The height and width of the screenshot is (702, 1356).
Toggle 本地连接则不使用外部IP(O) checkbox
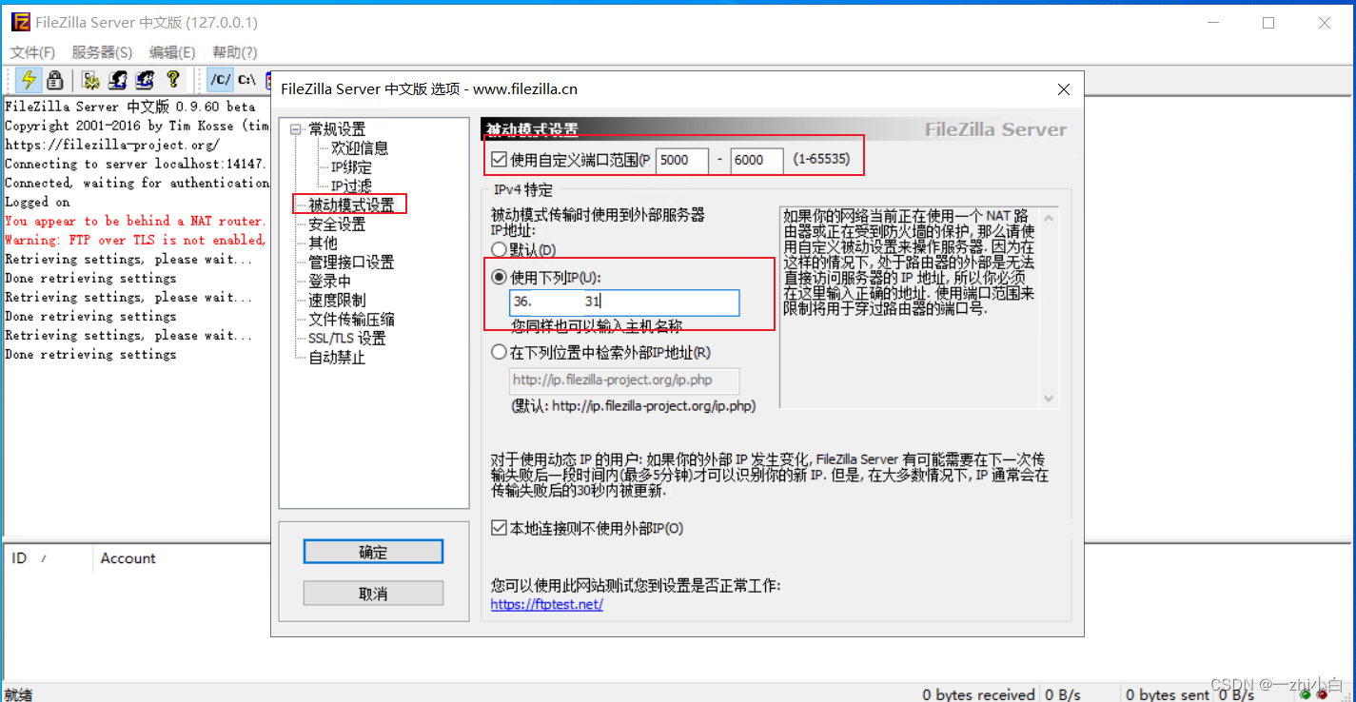[x=499, y=528]
